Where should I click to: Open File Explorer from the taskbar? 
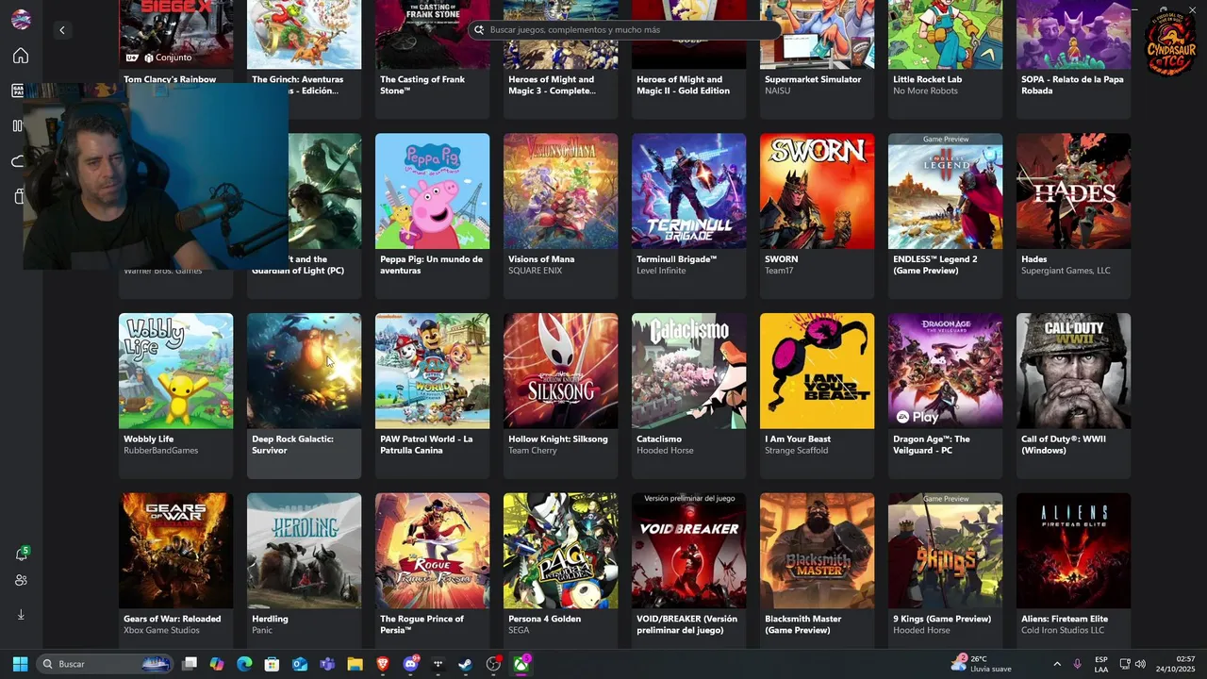(355, 664)
